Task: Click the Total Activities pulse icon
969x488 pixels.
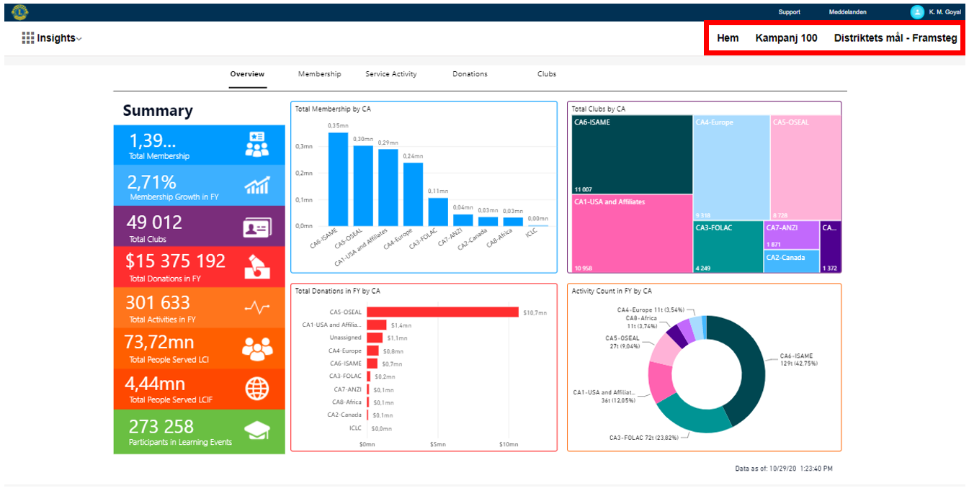Action: (x=256, y=307)
